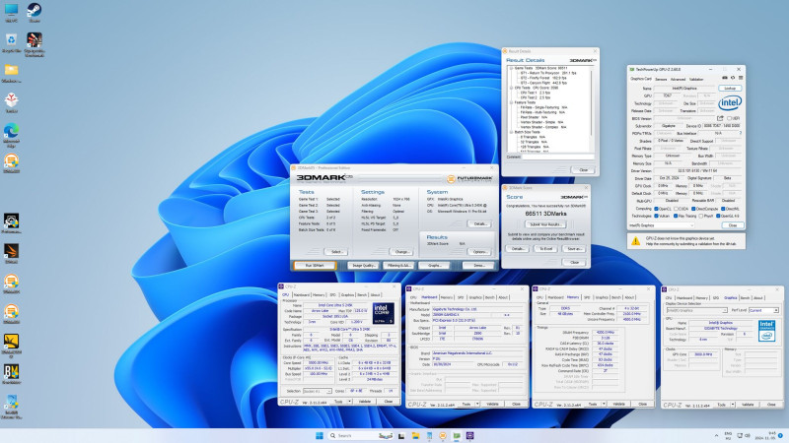Click Validate in CPU-Z Memory window

click(618, 404)
